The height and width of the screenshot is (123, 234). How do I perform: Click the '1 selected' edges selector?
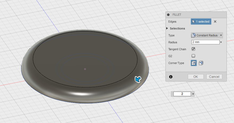tap(201, 22)
